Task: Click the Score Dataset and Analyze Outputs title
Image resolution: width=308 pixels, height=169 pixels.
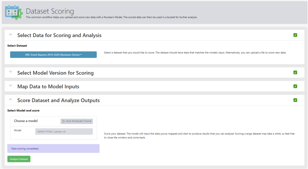Action: pos(59,100)
